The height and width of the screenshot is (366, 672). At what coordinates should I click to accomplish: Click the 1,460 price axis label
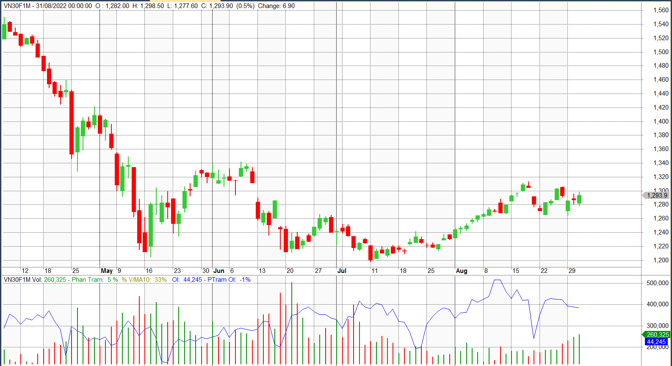pyautogui.click(x=661, y=80)
